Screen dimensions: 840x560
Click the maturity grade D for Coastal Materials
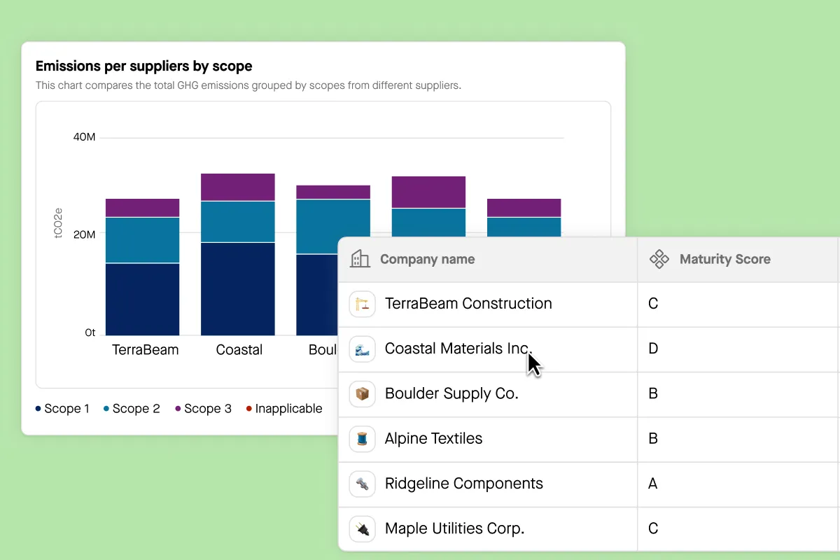point(652,349)
